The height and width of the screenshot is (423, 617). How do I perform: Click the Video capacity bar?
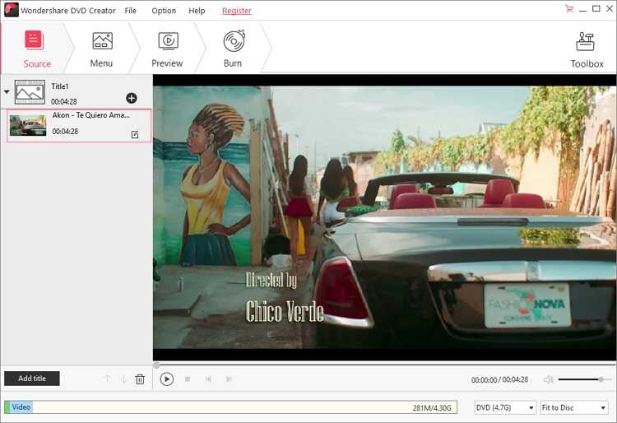[230, 407]
